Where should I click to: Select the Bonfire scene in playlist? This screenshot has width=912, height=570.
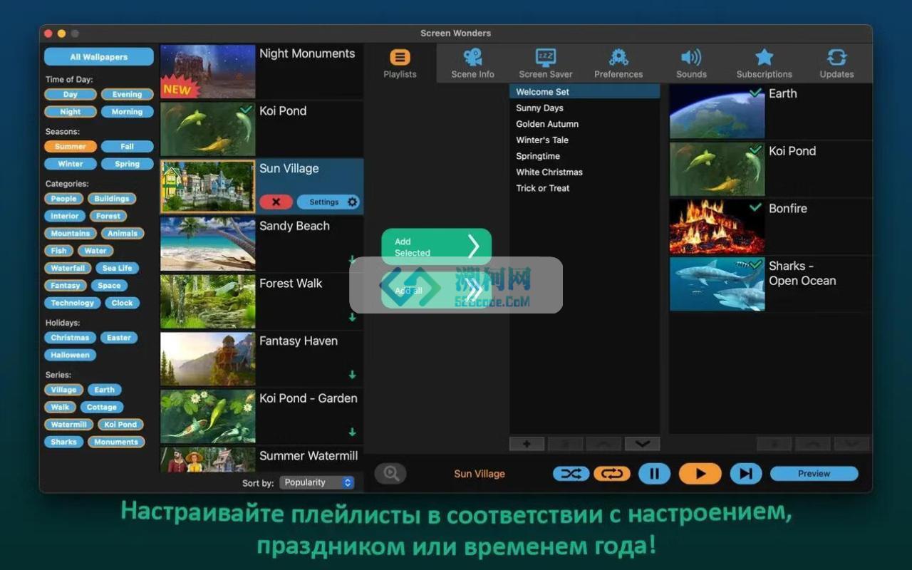[x=771, y=227]
